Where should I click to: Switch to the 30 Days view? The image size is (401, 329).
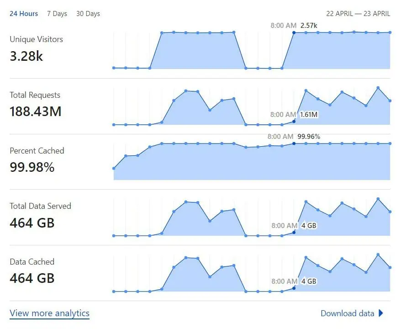click(88, 14)
